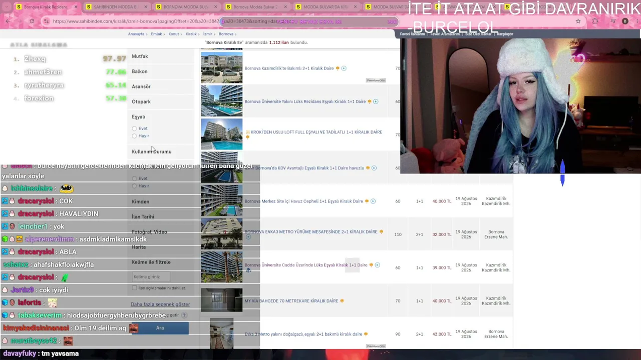Open Evka 3 Metro yakını doğalgazlı listing
Screen dimensions: 641x360
[303, 334]
